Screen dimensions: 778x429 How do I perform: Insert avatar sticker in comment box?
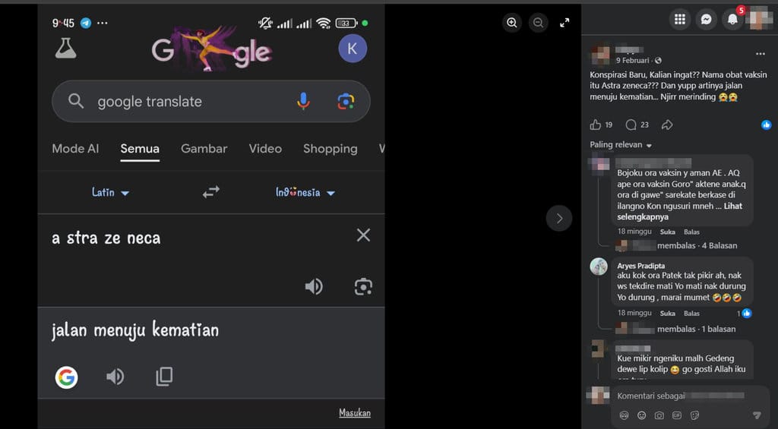click(625, 415)
